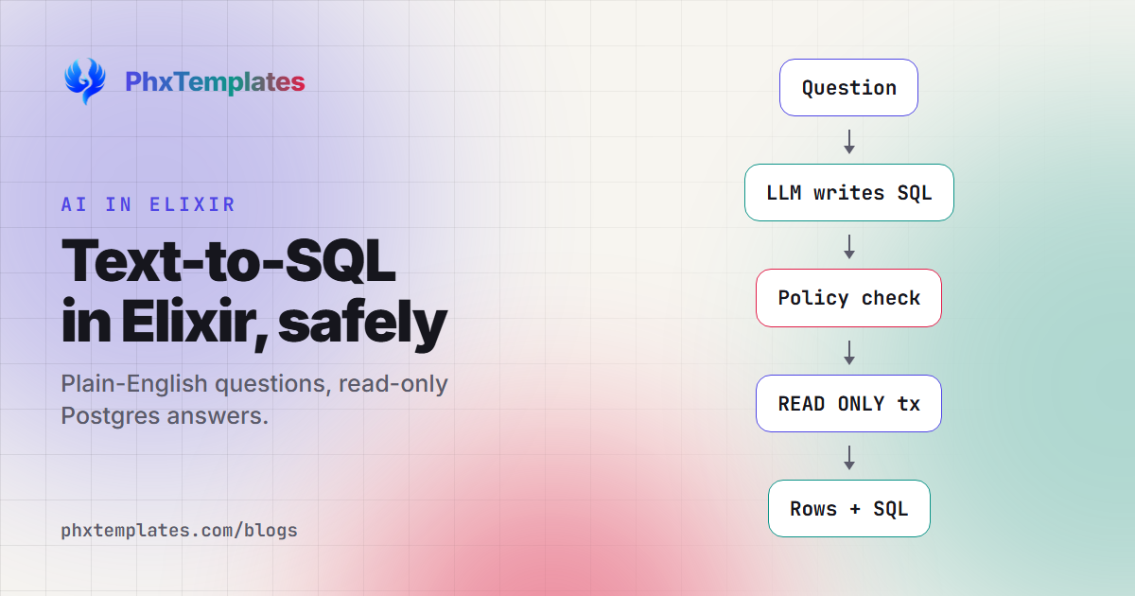Select the 'LLM writes SQL' box
The width and height of the screenshot is (1135, 596).
point(848,193)
